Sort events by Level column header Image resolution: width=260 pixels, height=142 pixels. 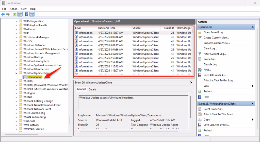(x=85, y=28)
